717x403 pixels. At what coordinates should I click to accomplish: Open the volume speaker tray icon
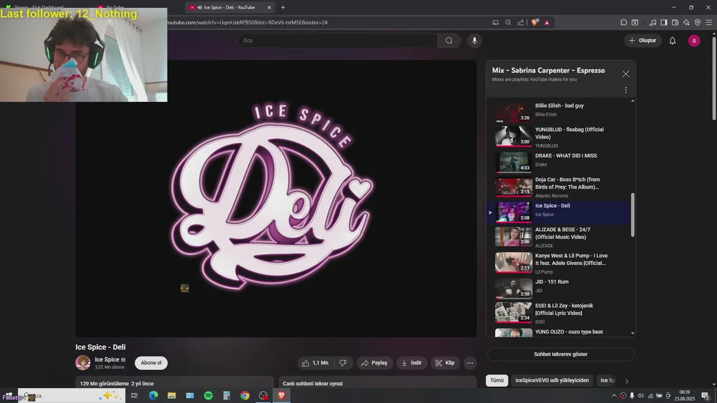[x=641, y=396]
